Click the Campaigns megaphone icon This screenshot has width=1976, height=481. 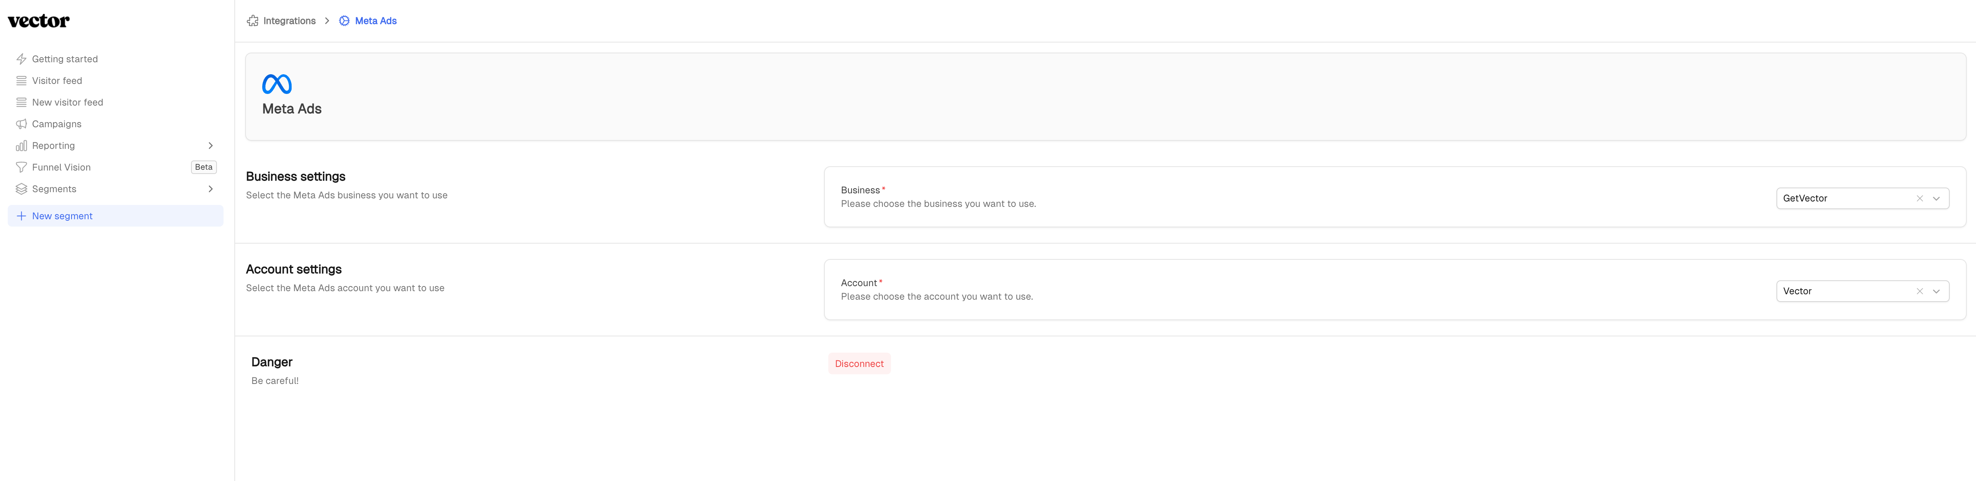coord(22,124)
